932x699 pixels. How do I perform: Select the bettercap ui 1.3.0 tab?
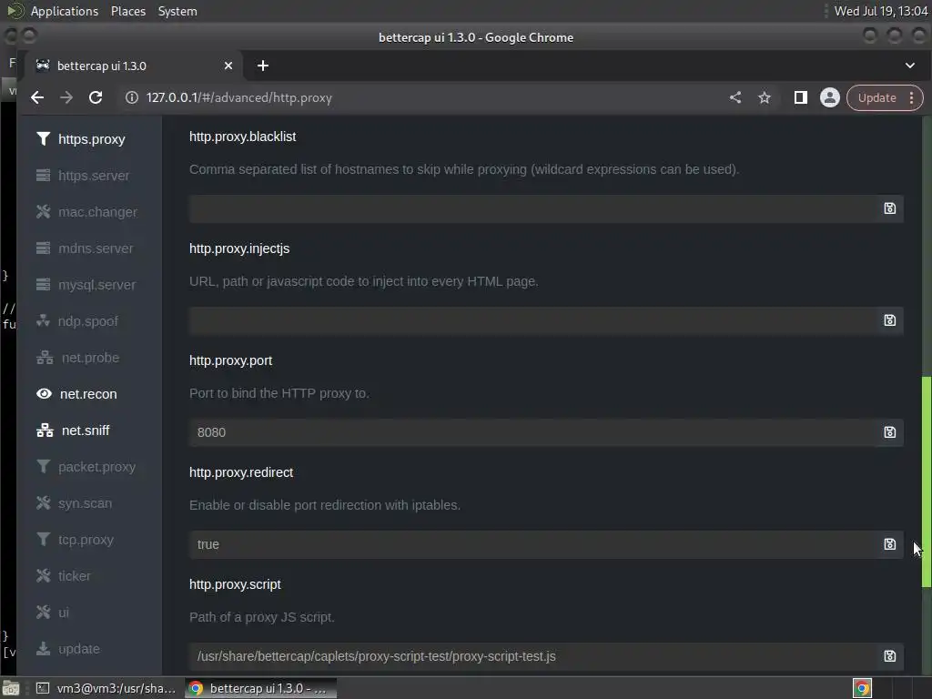pos(132,66)
